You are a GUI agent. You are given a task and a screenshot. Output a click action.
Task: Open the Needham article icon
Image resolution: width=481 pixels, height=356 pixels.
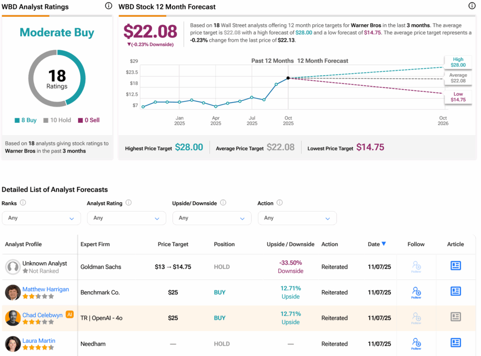(455, 343)
